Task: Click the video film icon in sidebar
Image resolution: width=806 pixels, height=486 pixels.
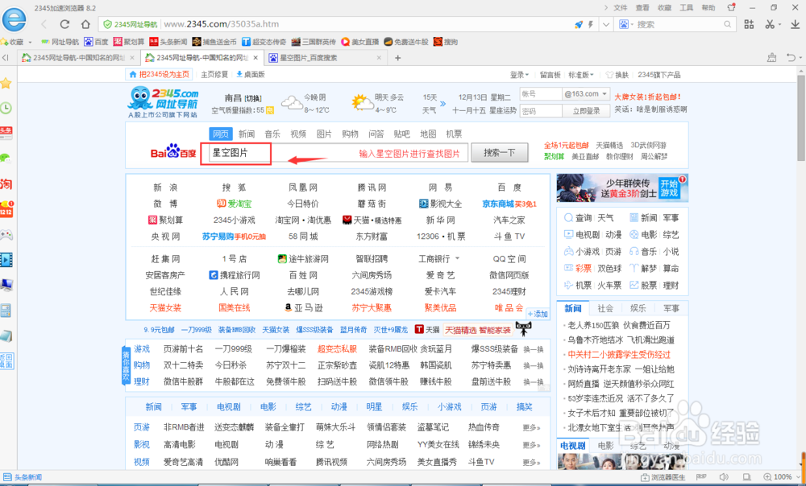Action: (6, 260)
